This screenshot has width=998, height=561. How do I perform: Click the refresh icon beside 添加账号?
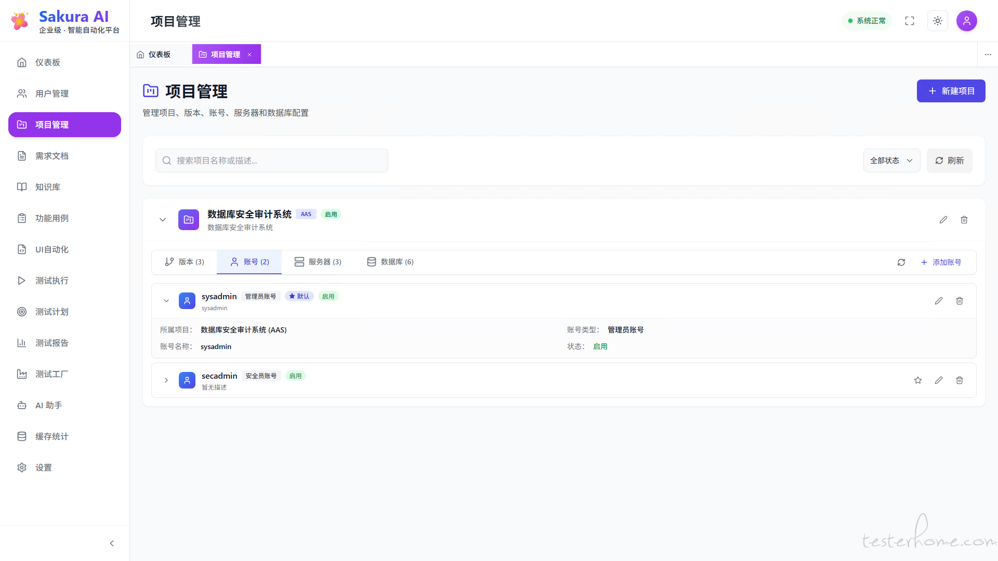pos(901,262)
